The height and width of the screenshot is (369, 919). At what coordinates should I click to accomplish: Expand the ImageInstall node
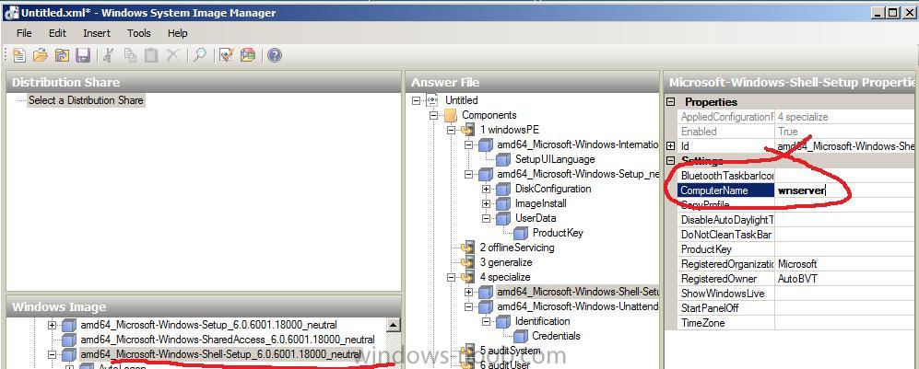point(486,203)
